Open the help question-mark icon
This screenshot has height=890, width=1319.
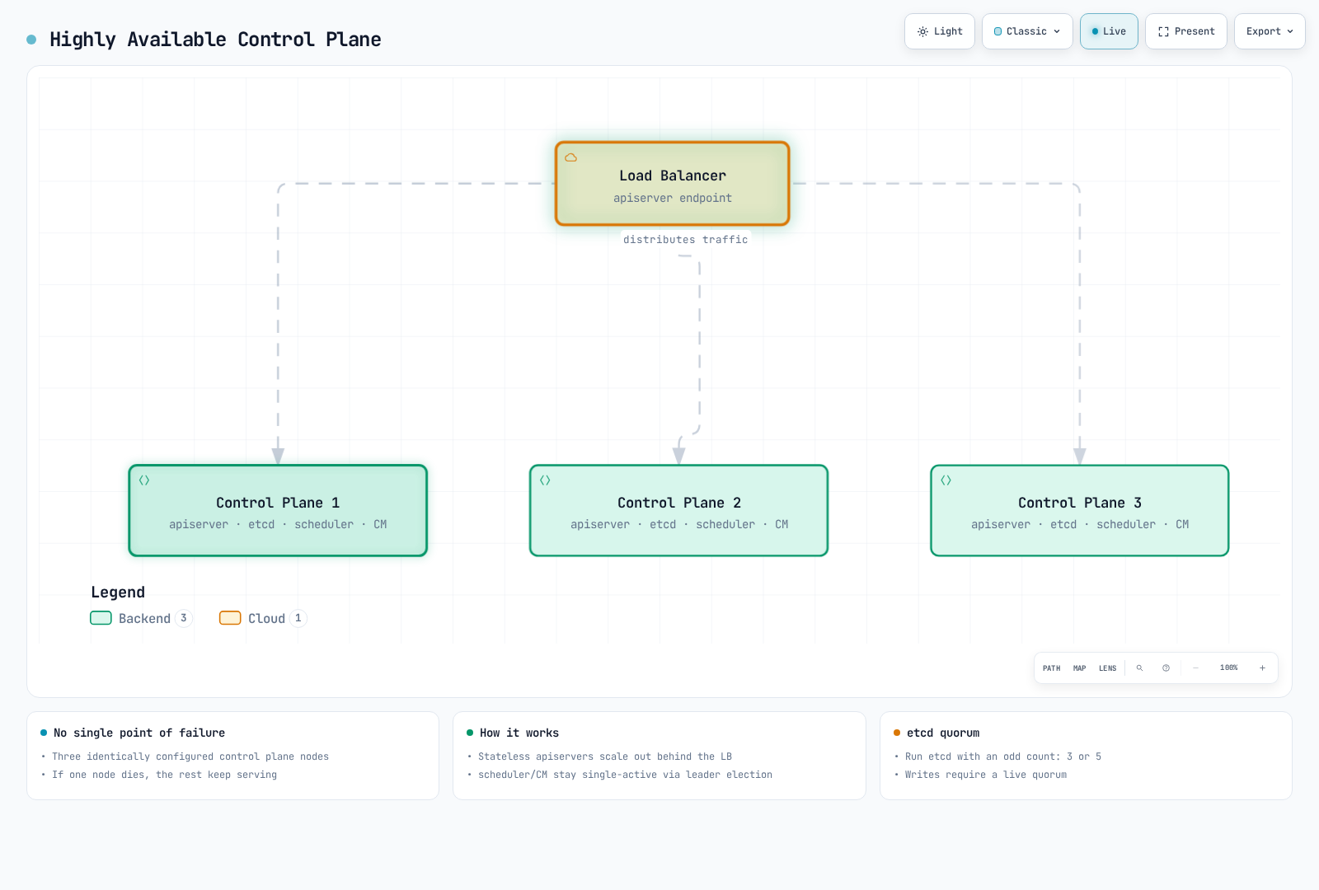[1166, 668]
